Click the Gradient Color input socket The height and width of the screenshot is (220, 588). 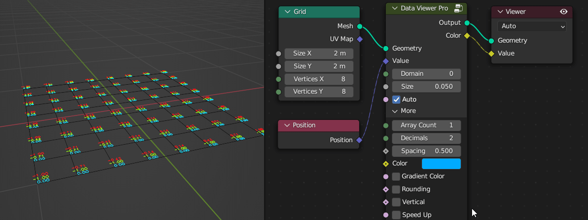pos(386,176)
